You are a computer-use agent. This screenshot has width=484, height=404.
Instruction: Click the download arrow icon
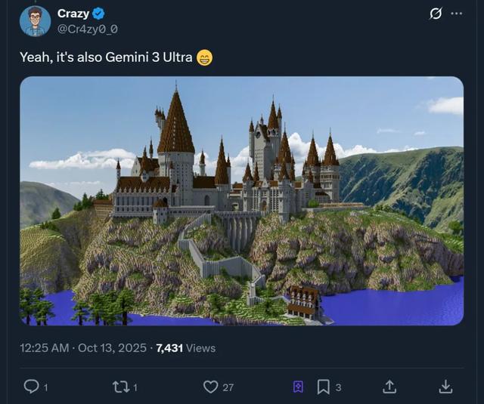click(x=445, y=387)
